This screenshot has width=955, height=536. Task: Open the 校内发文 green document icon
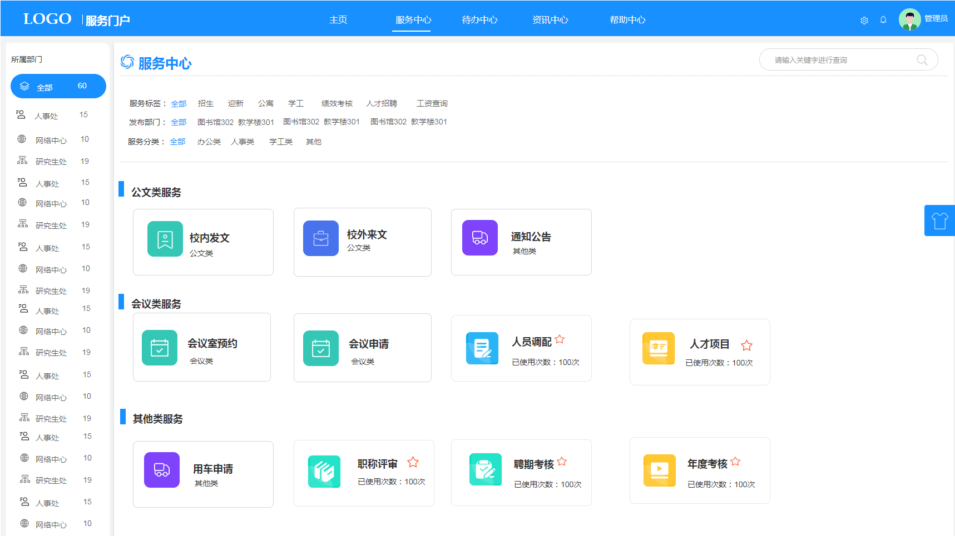coord(165,239)
